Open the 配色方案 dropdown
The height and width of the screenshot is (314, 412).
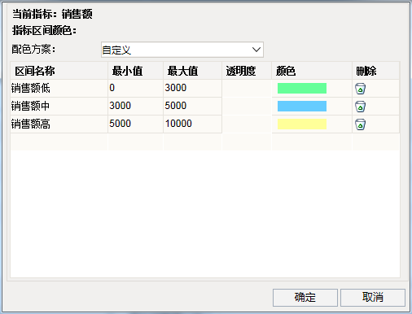coord(182,50)
